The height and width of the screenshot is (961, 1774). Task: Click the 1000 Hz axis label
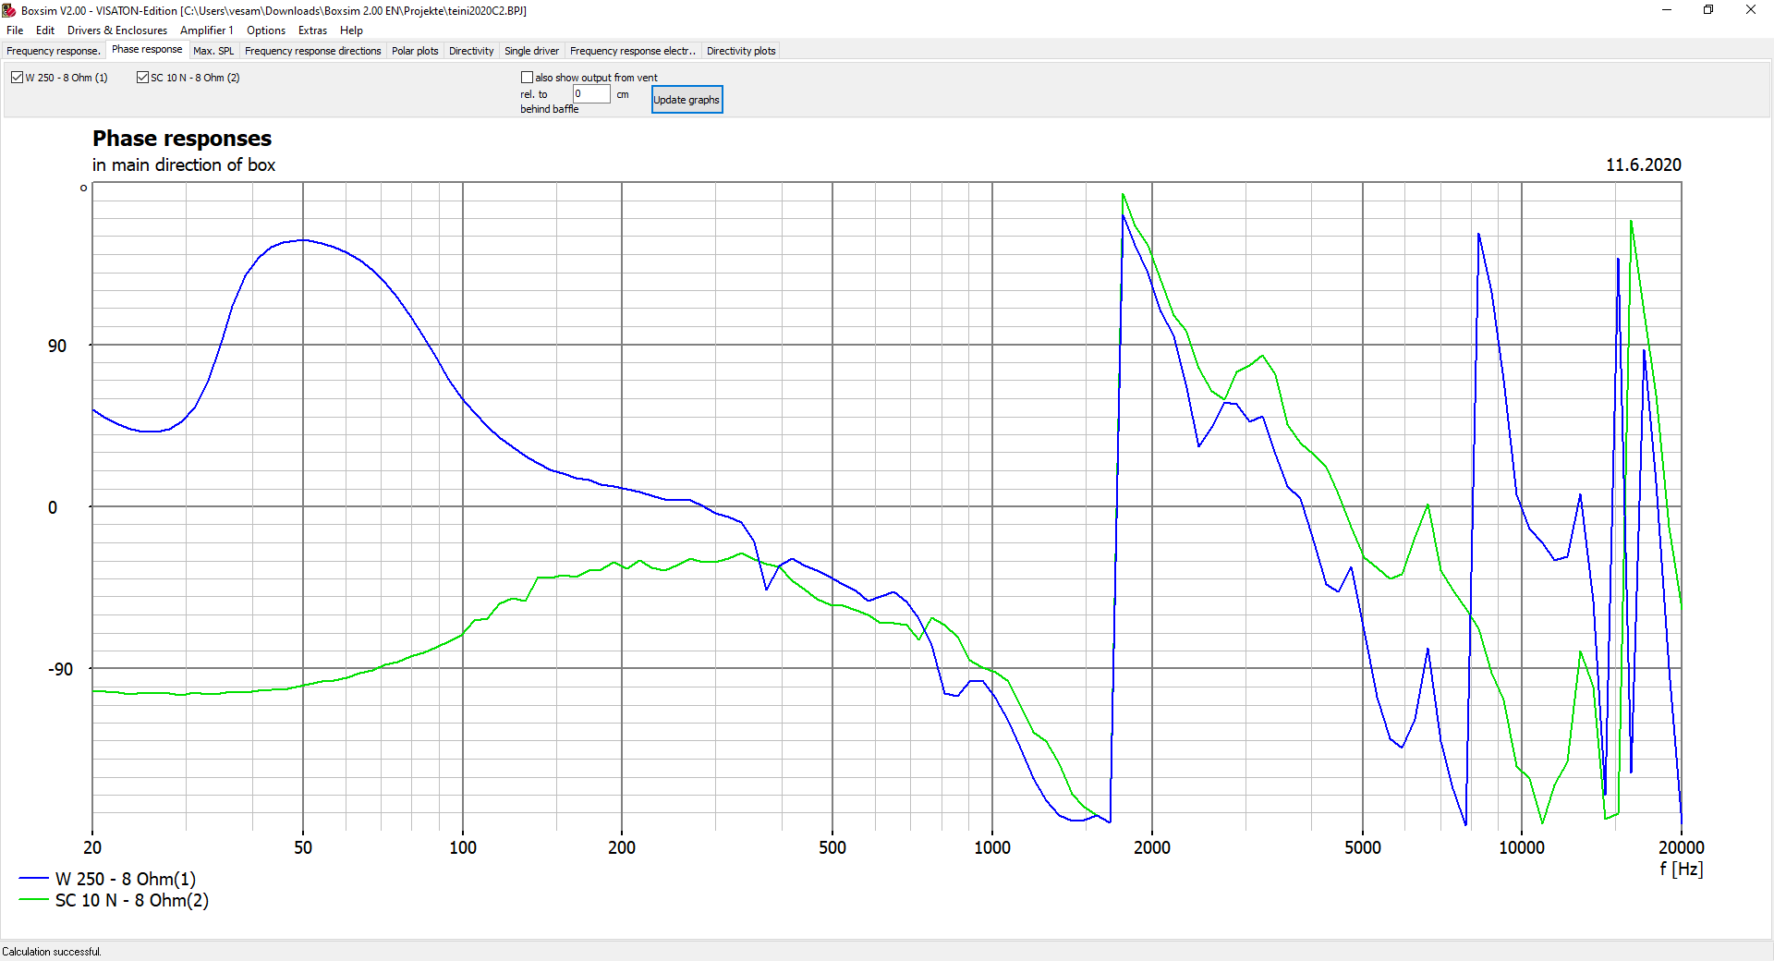(x=992, y=847)
